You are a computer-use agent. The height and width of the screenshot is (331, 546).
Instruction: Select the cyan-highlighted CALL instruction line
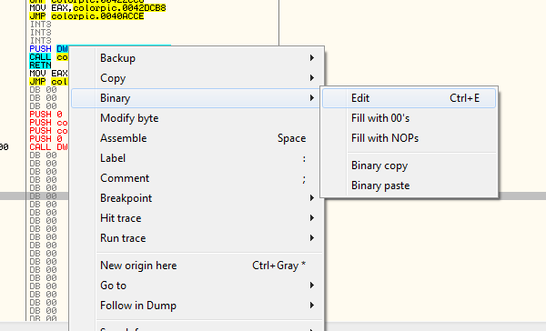[49, 57]
